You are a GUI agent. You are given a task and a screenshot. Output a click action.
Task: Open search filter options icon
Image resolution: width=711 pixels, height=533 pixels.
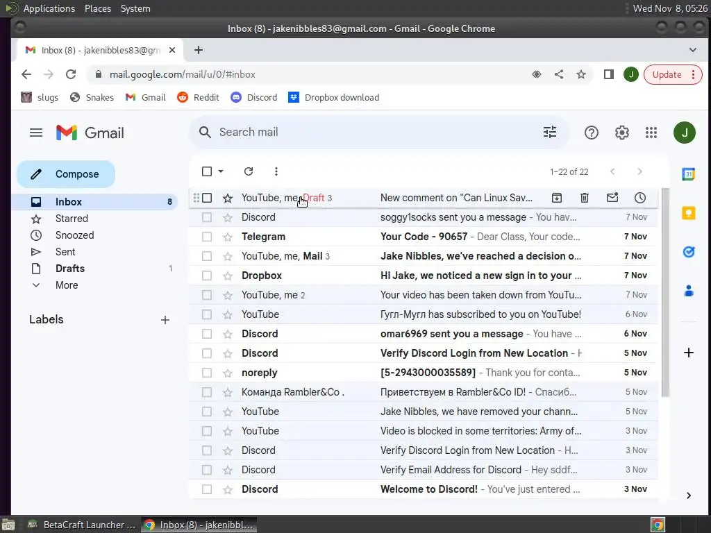(x=550, y=133)
